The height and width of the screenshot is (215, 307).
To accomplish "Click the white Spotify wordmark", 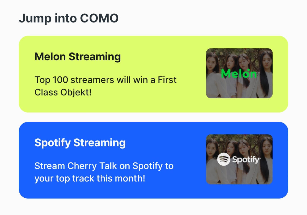I will coord(246,160).
